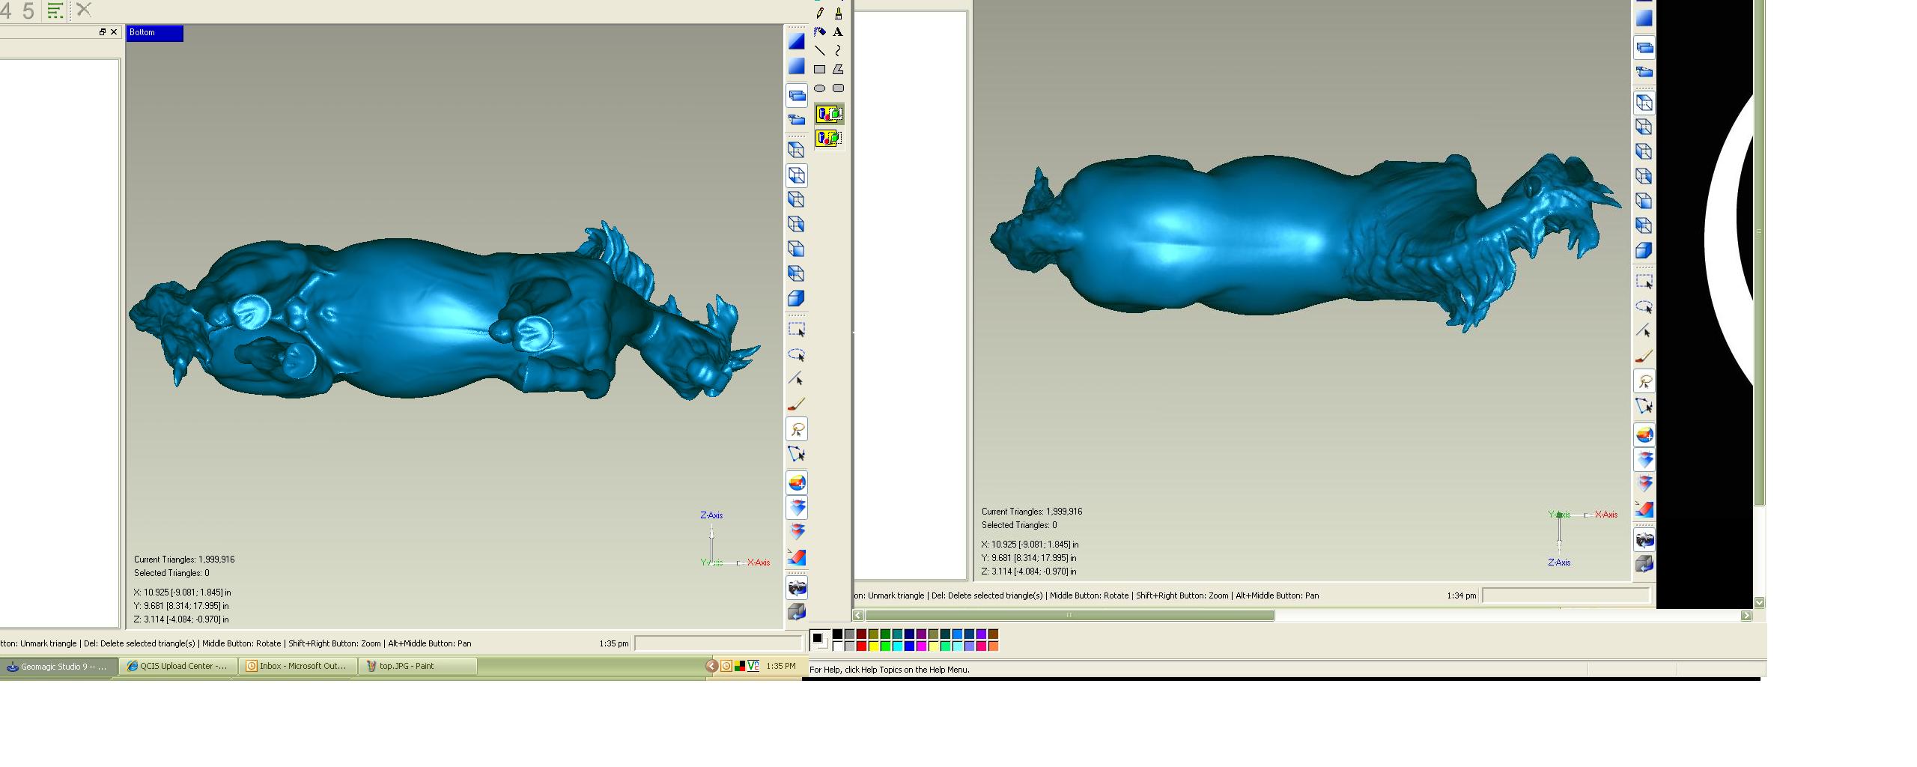Pick the Brush tool in Paint's toolbox

(x=838, y=13)
